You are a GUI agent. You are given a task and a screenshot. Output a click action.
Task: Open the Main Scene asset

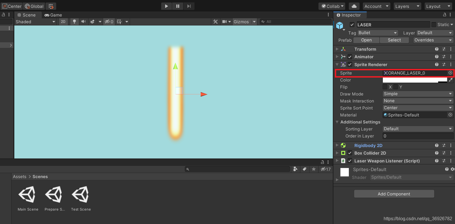28,199
